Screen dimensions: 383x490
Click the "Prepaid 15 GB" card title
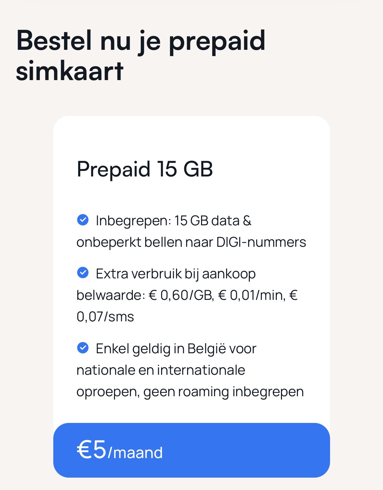click(x=145, y=169)
